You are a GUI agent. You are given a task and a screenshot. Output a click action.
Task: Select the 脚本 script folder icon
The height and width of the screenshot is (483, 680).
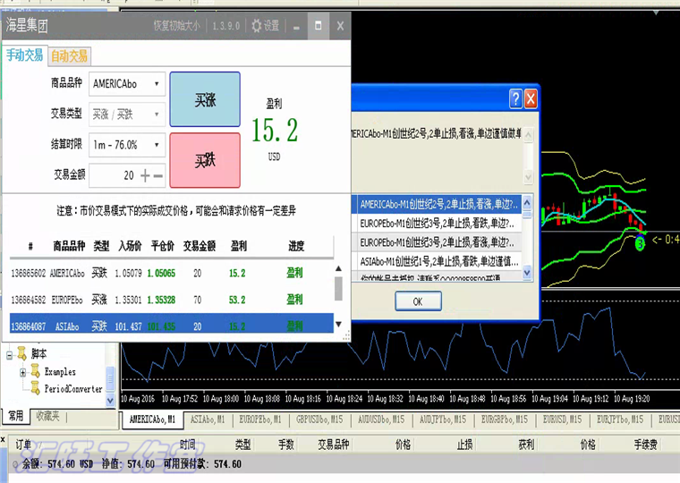tap(21, 353)
